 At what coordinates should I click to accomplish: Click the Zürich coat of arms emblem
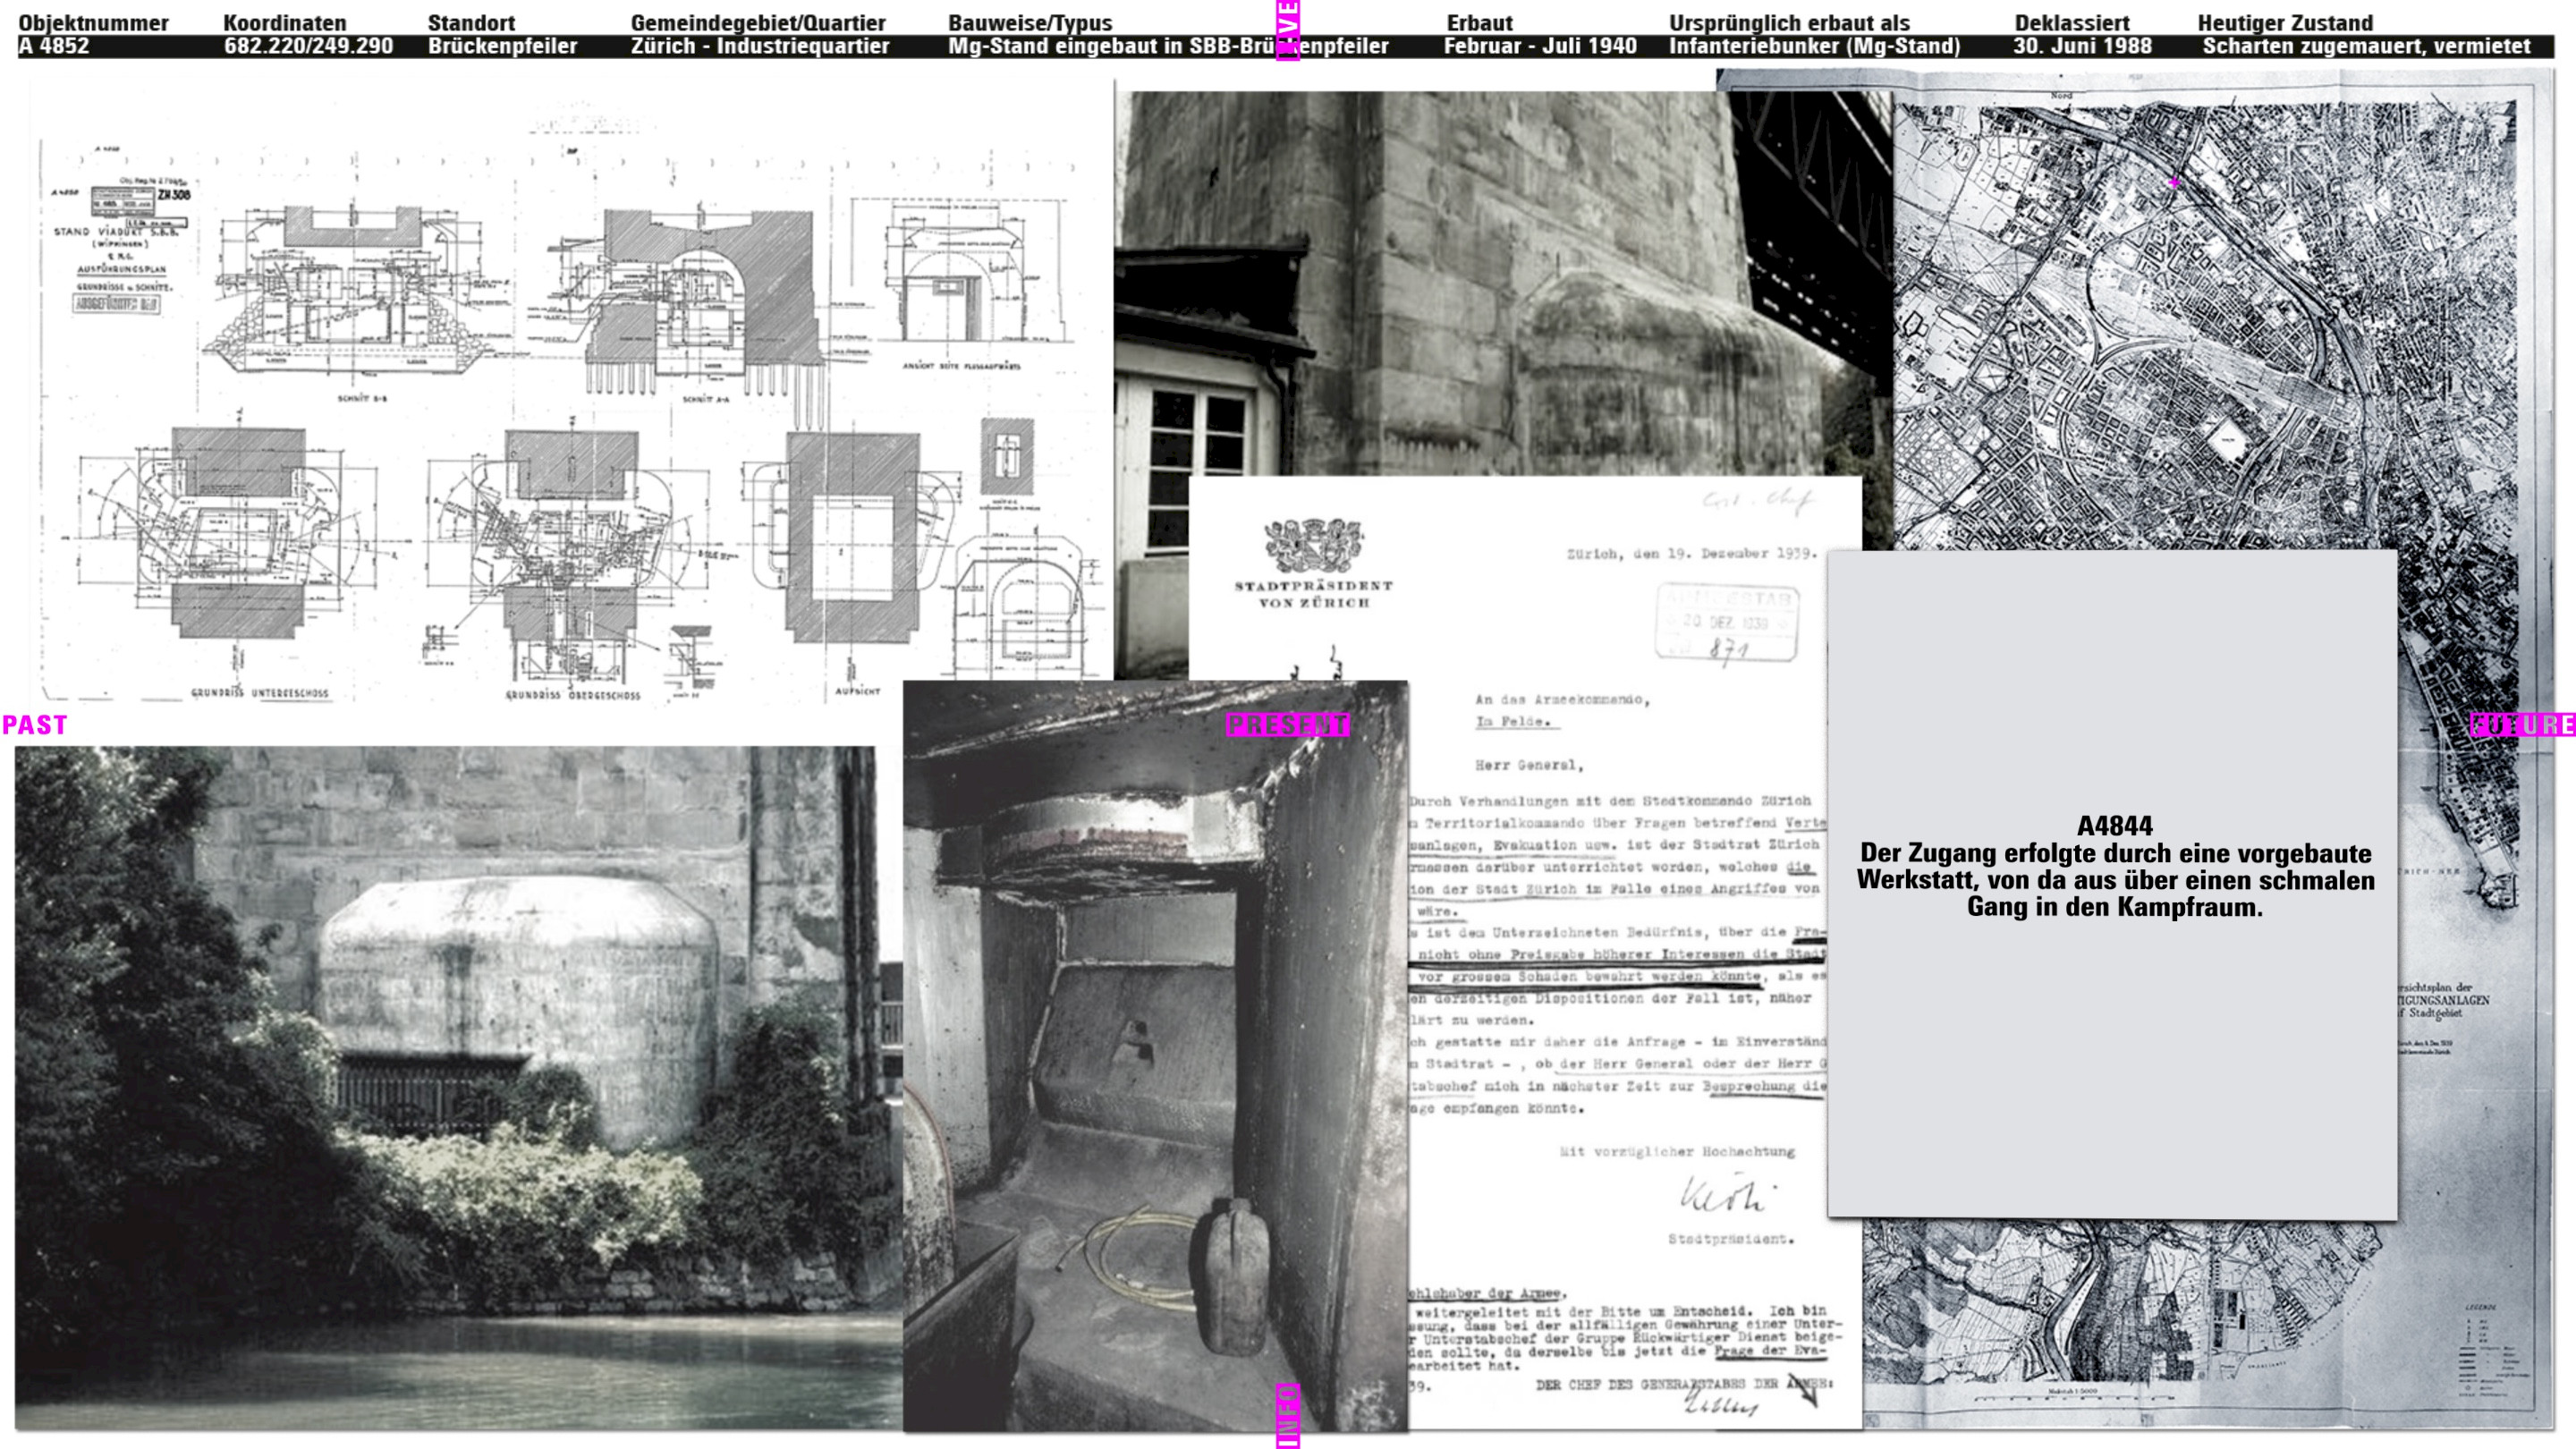pyautogui.click(x=1313, y=545)
